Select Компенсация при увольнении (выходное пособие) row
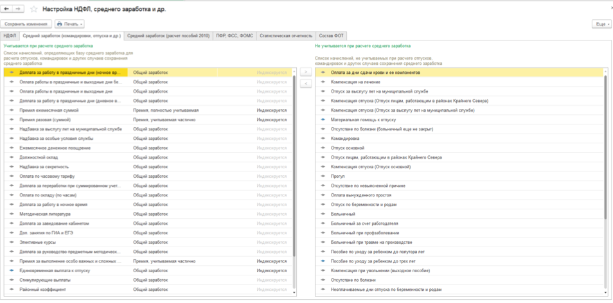This screenshot has height=303, width=613. pos(460,271)
